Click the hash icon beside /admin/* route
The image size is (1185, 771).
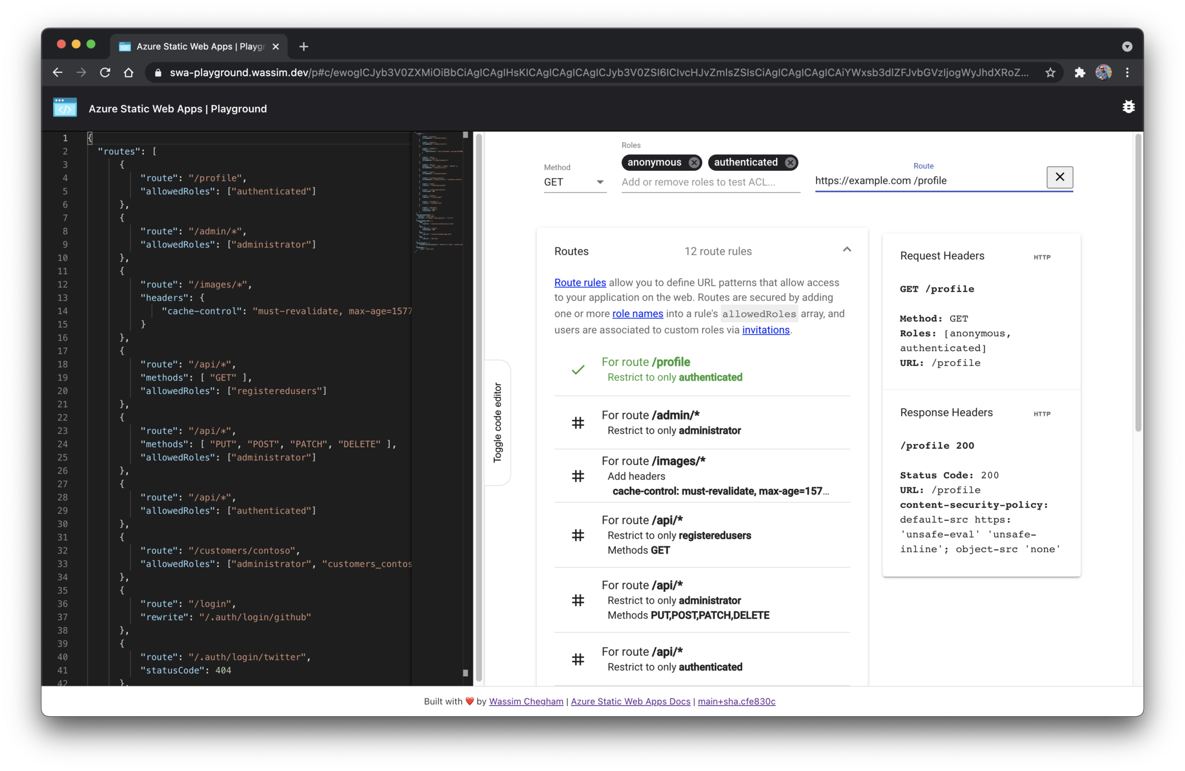[578, 423]
